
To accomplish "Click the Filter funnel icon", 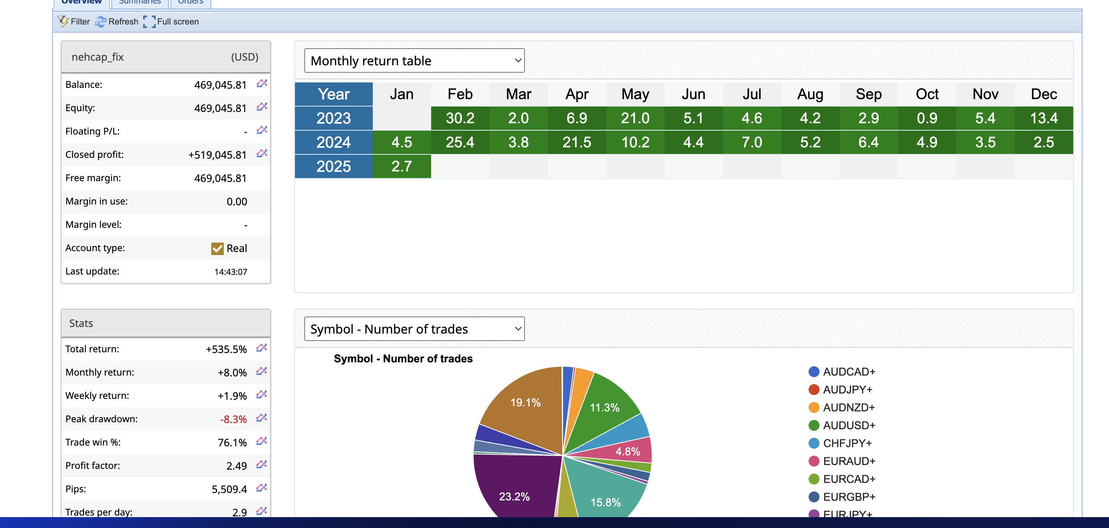I will [63, 21].
